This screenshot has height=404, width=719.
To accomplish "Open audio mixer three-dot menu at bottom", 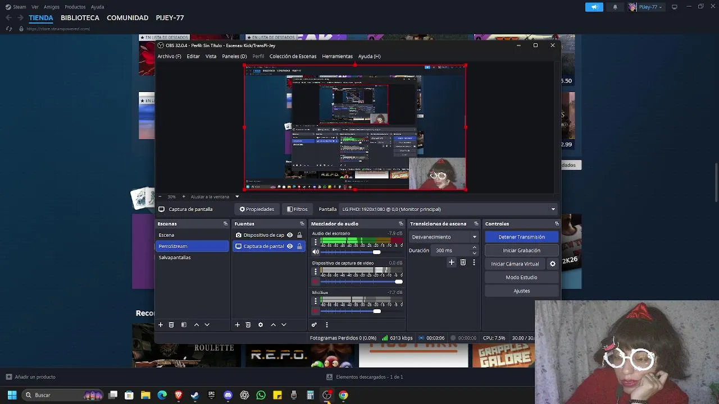I will [326, 325].
